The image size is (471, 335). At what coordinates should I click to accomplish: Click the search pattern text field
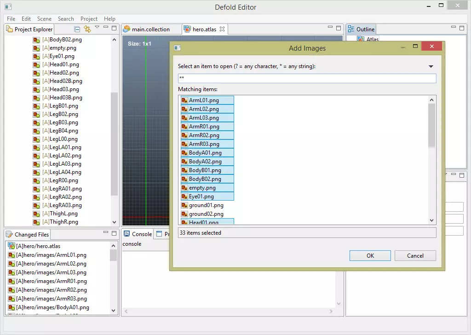coord(307,78)
